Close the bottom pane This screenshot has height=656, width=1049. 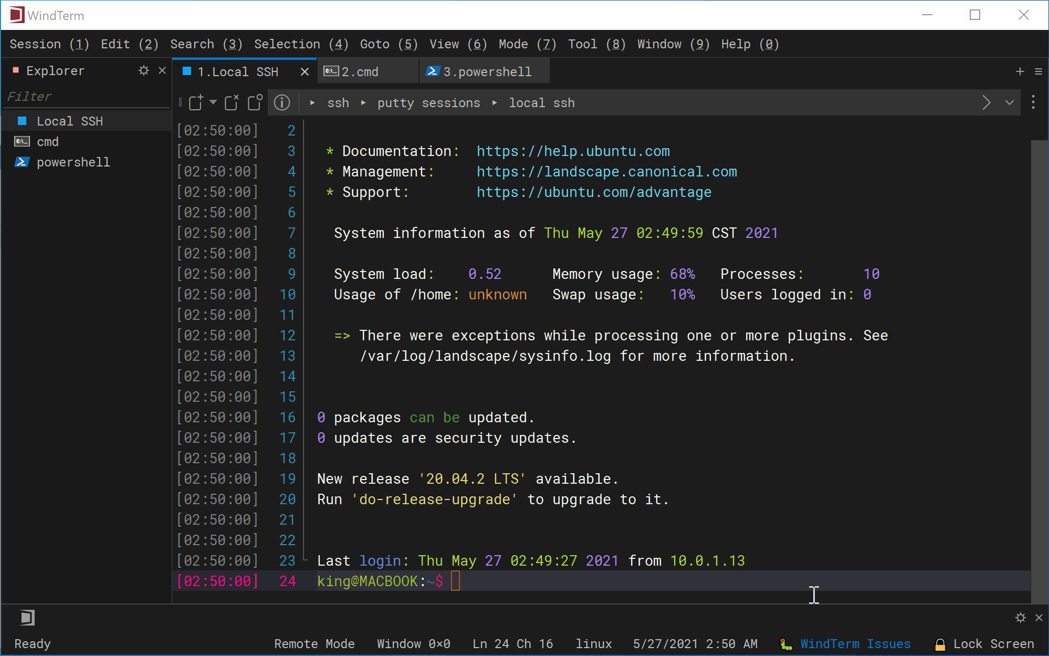tap(1039, 618)
